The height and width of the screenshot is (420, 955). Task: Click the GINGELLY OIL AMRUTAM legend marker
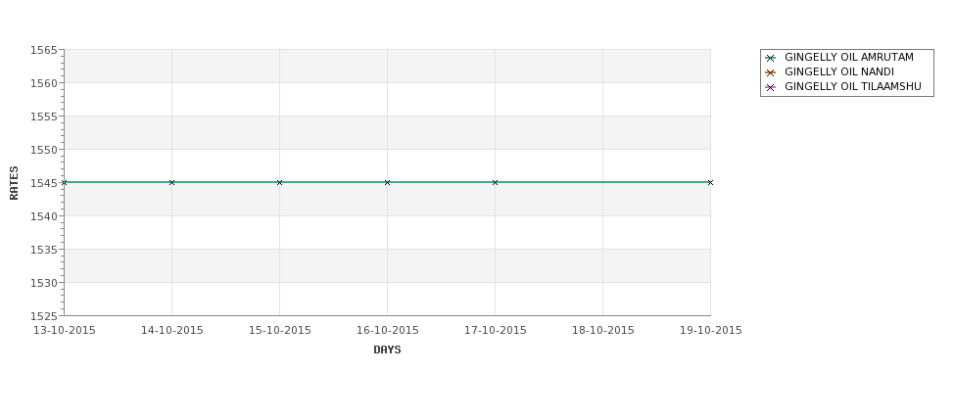pyautogui.click(x=771, y=58)
